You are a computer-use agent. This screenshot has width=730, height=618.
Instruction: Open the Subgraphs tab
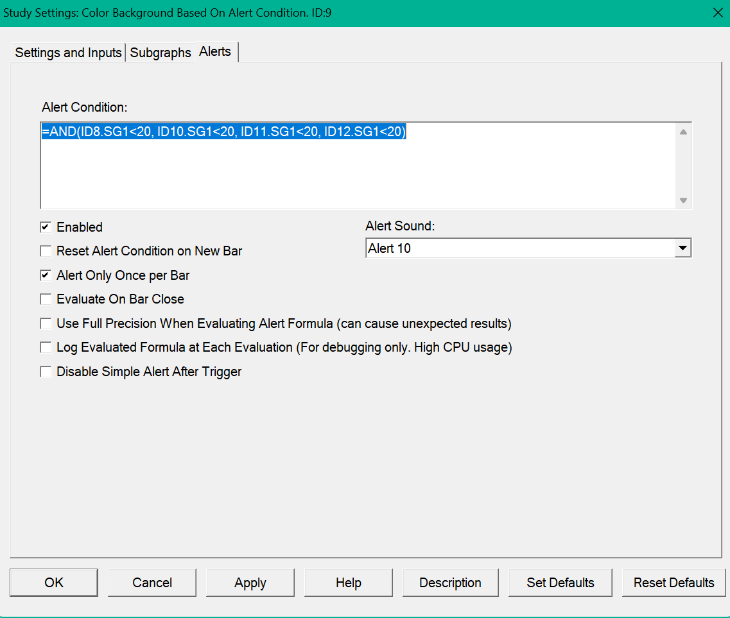(161, 53)
